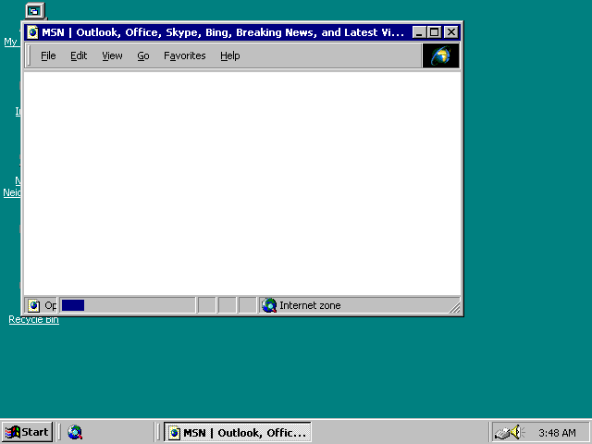
Task: Click the browser title bar text
Action: pos(222,32)
